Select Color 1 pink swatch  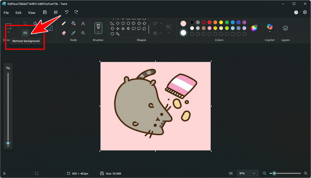pyautogui.click(x=183, y=24)
